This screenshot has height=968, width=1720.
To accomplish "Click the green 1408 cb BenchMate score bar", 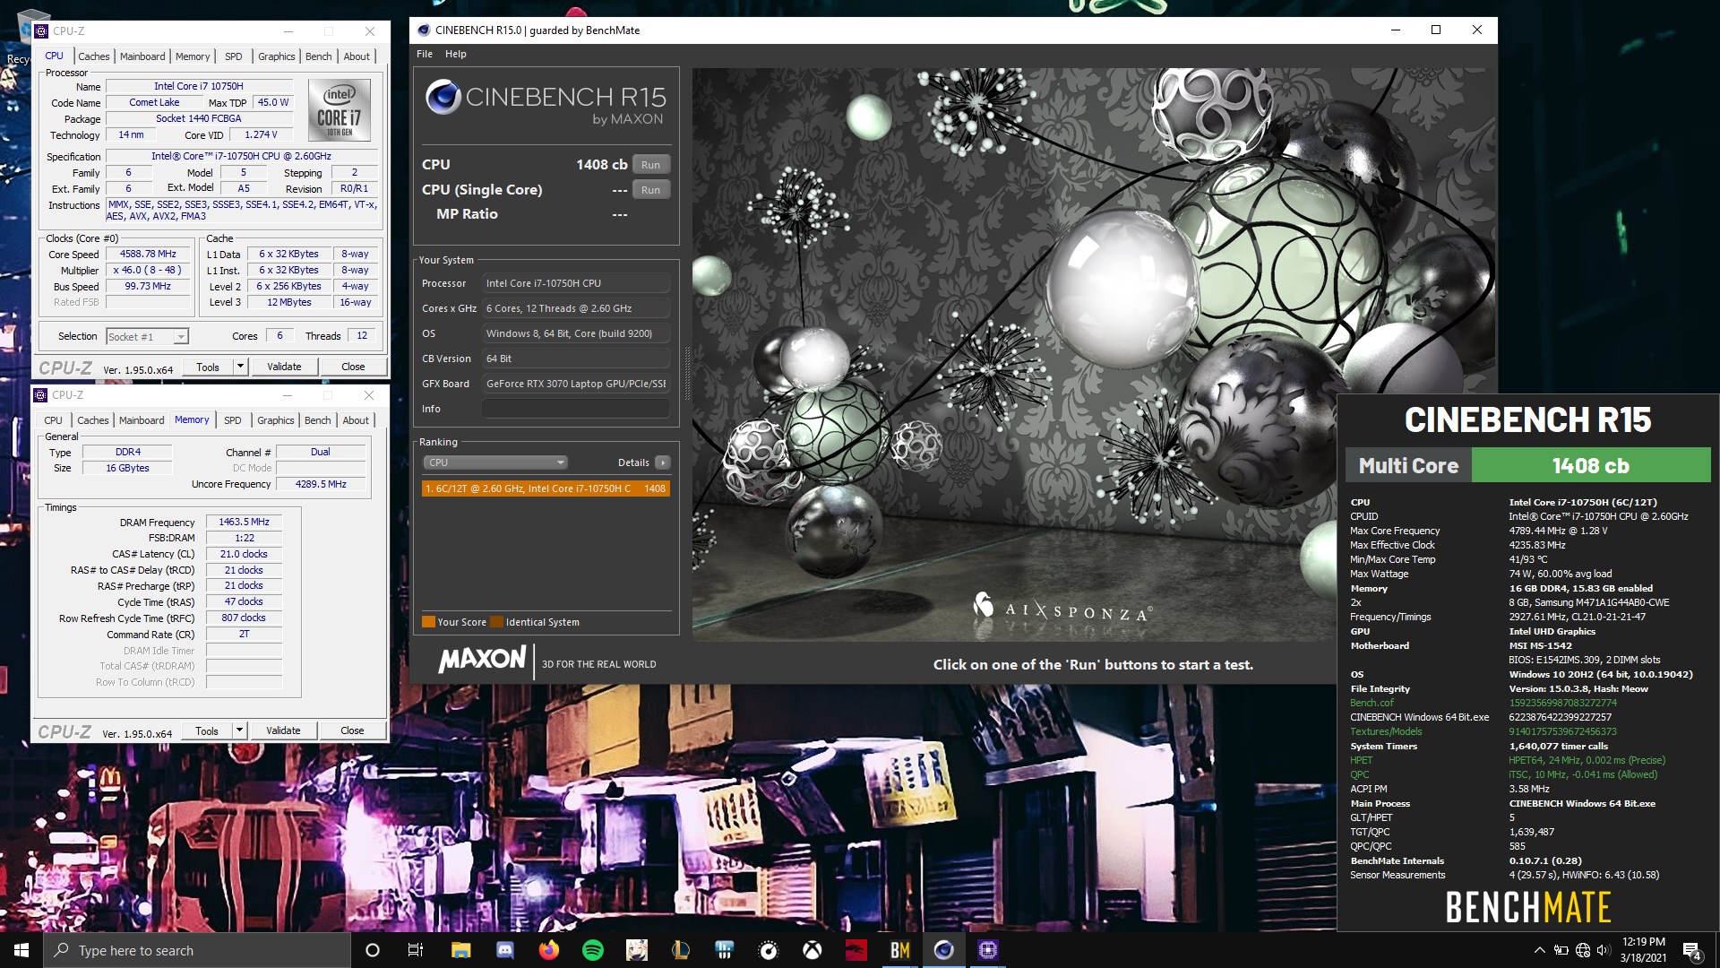I will 1591,465.
